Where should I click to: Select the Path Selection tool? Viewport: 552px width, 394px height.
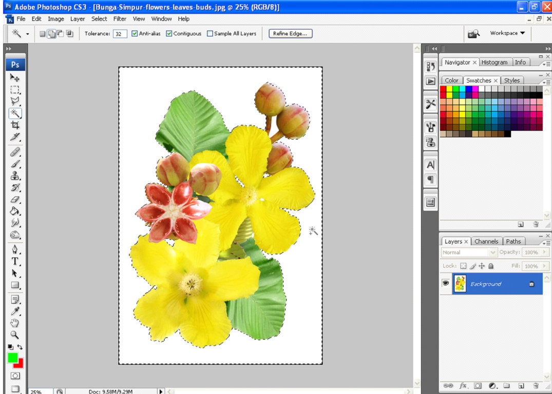click(15, 273)
